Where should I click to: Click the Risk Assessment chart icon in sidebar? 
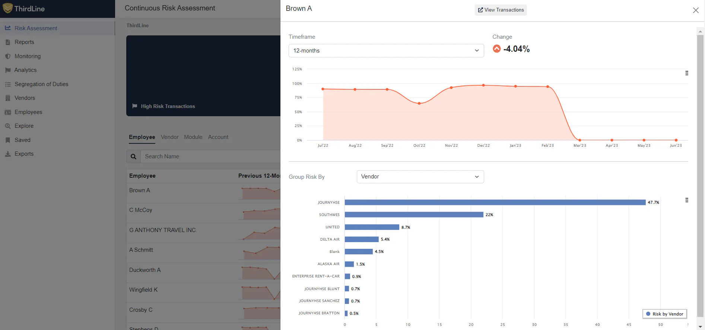(7, 28)
